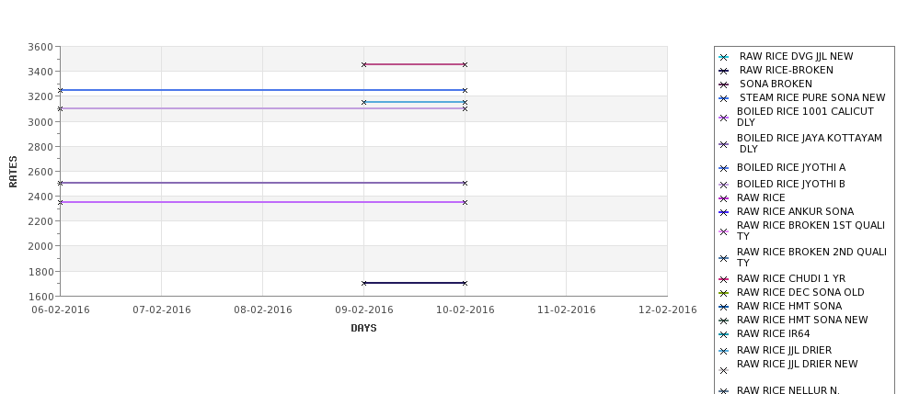
Task: Click the BOILED RICE 1001 CALICUT DLY marker
Action: pos(724,118)
